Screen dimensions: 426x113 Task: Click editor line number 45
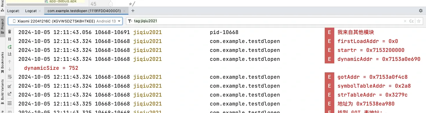93,4
